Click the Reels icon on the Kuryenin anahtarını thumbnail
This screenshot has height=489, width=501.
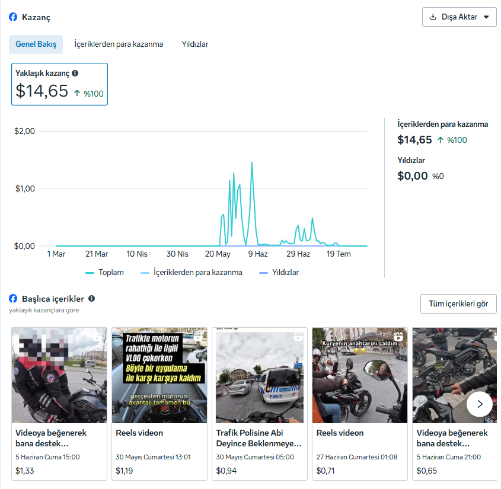tap(398, 336)
